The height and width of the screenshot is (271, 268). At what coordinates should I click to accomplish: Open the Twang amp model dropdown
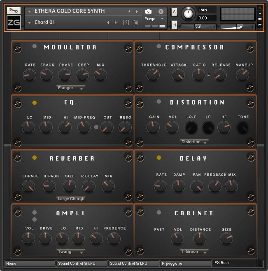71,252
